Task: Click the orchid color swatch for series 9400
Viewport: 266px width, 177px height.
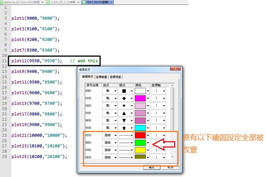Action: point(140,121)
